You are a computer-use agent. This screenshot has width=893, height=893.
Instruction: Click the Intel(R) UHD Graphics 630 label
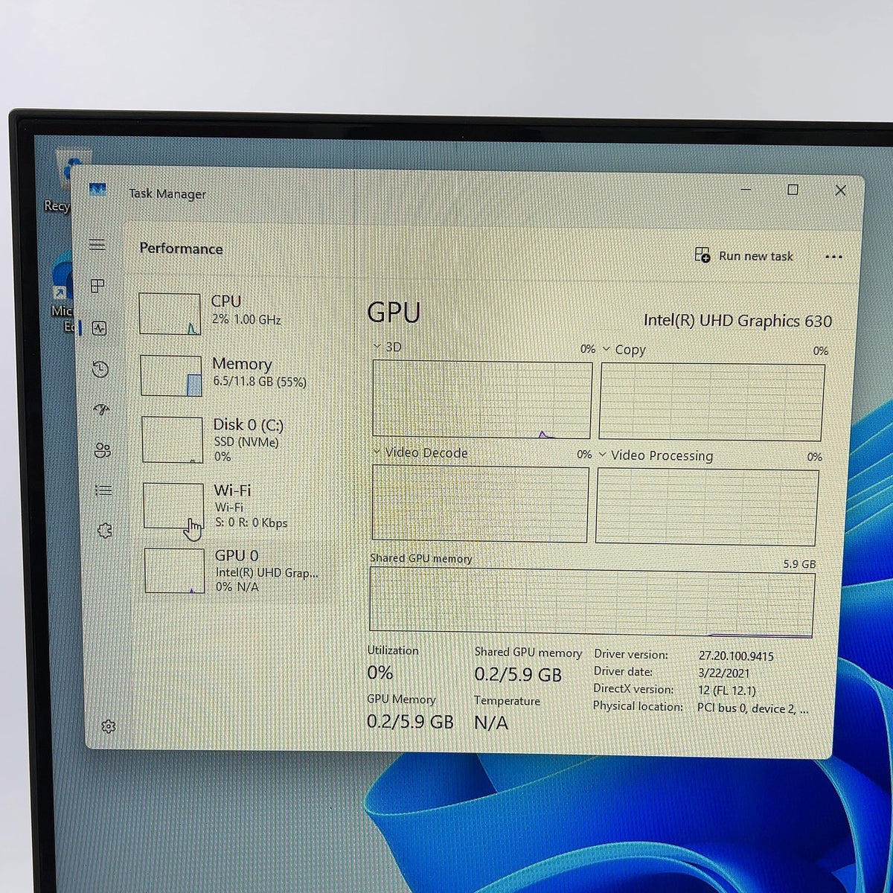pos(737,321)
